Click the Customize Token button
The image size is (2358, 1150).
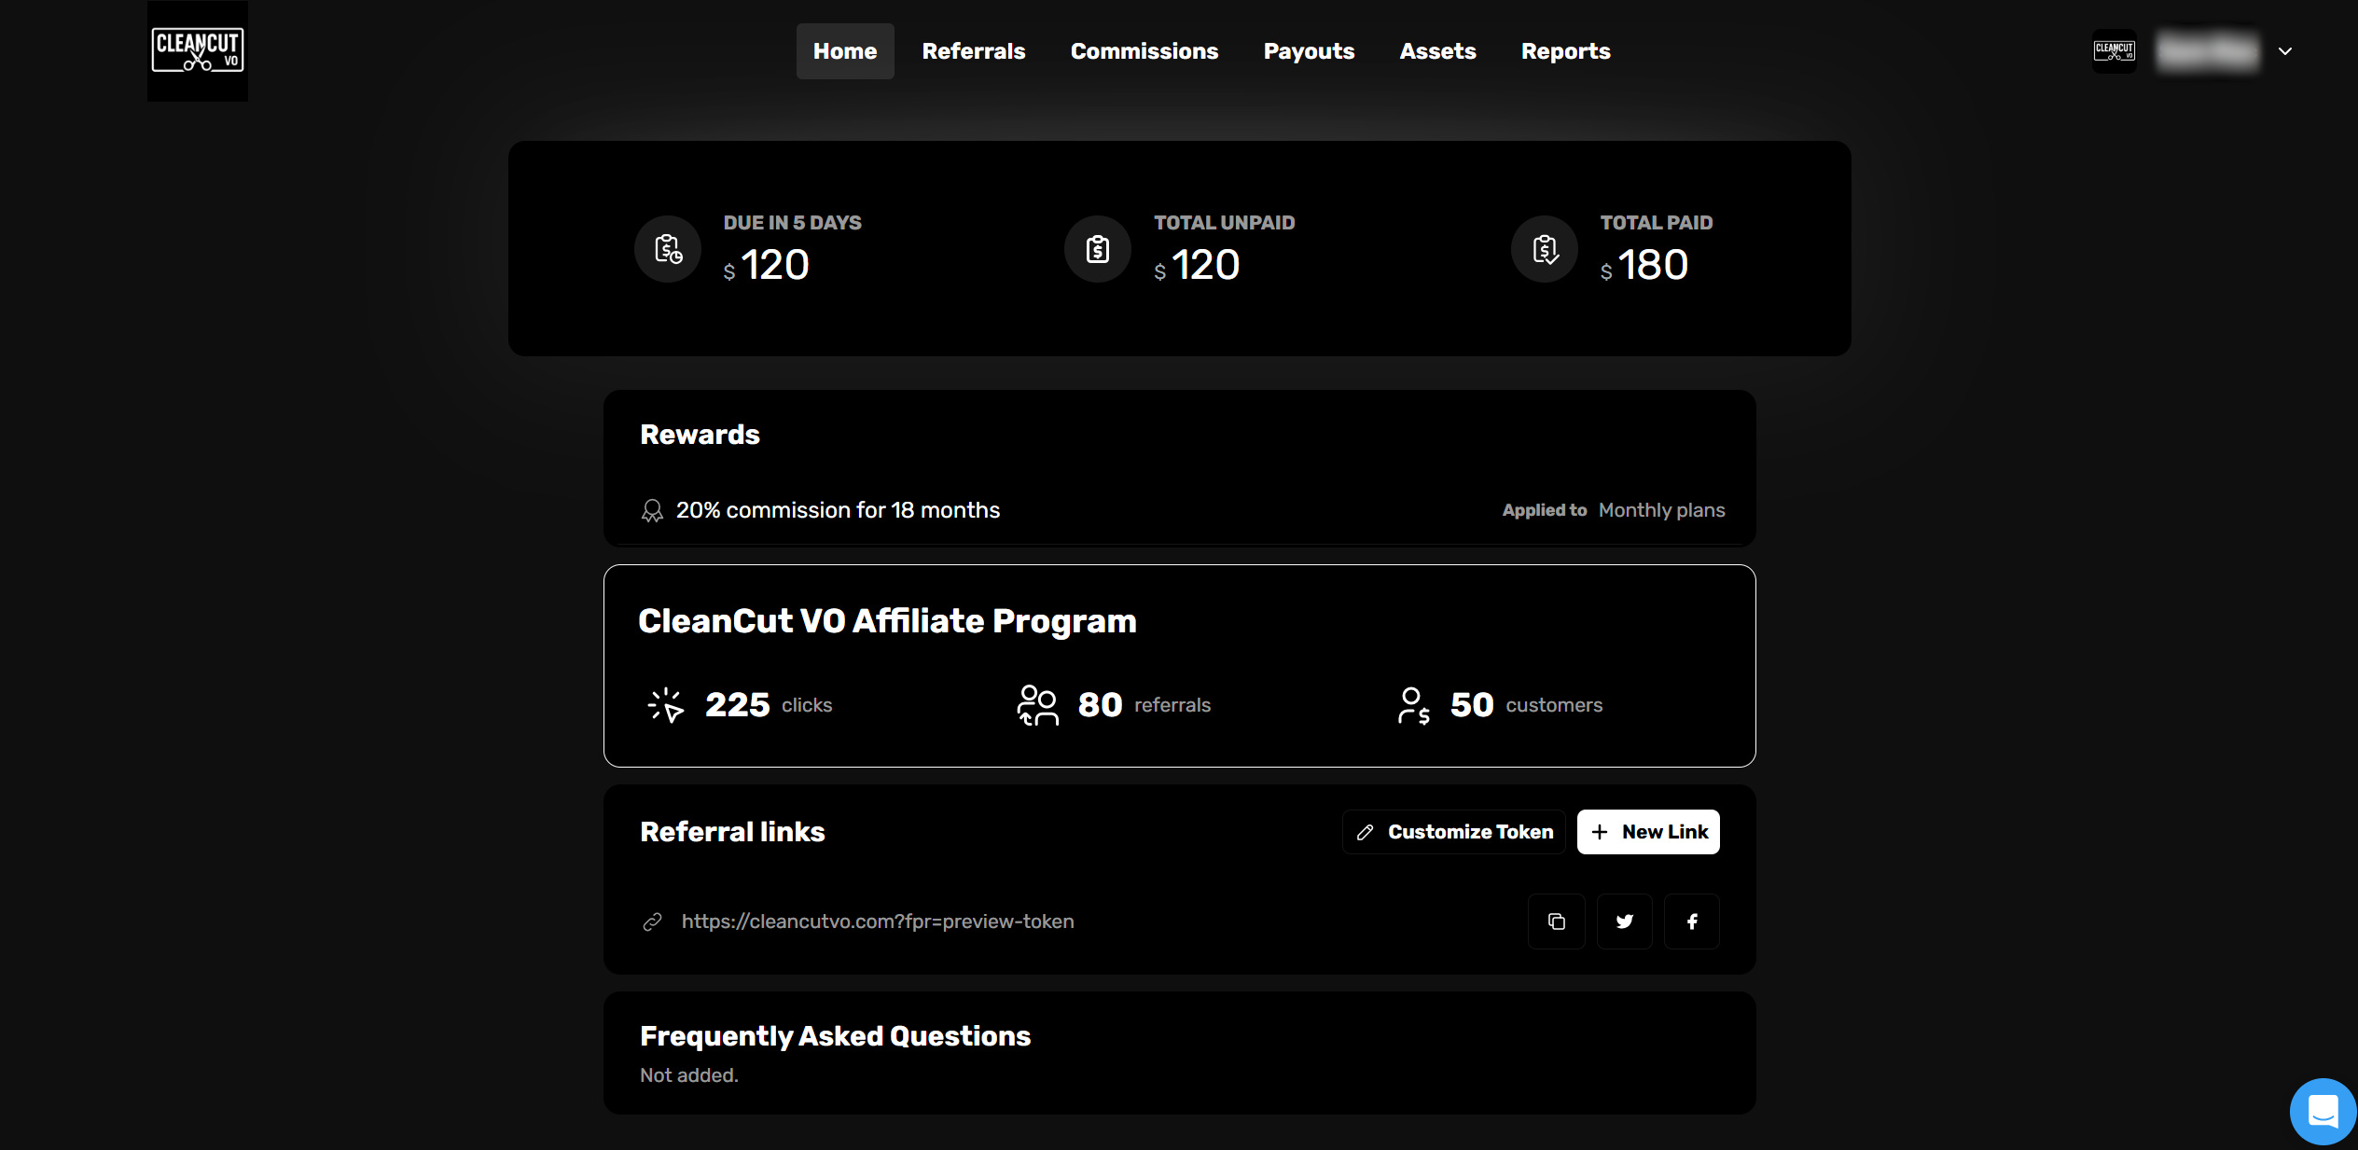tap(1452, 831)
